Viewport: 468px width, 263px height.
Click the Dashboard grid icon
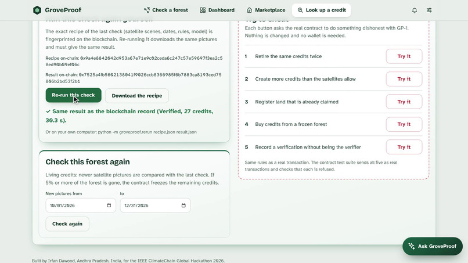click(x=203, y=10)
